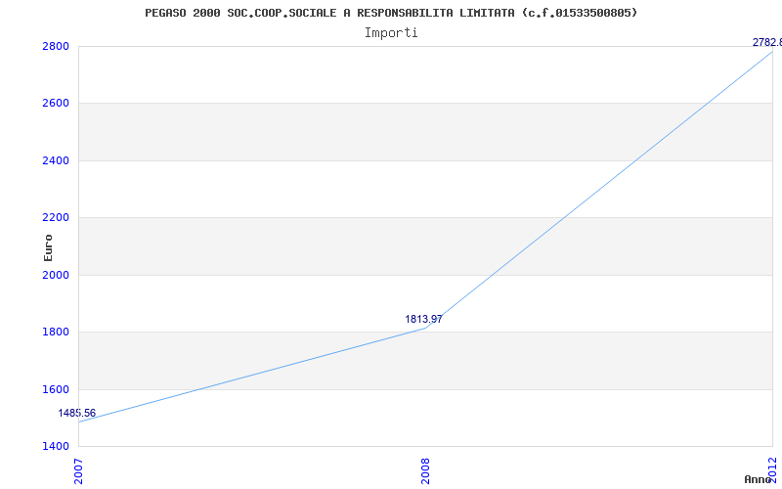Click the 2200 y-axis tick label
The height and width of the screenshot is (489, 782).
click(57, 217)
